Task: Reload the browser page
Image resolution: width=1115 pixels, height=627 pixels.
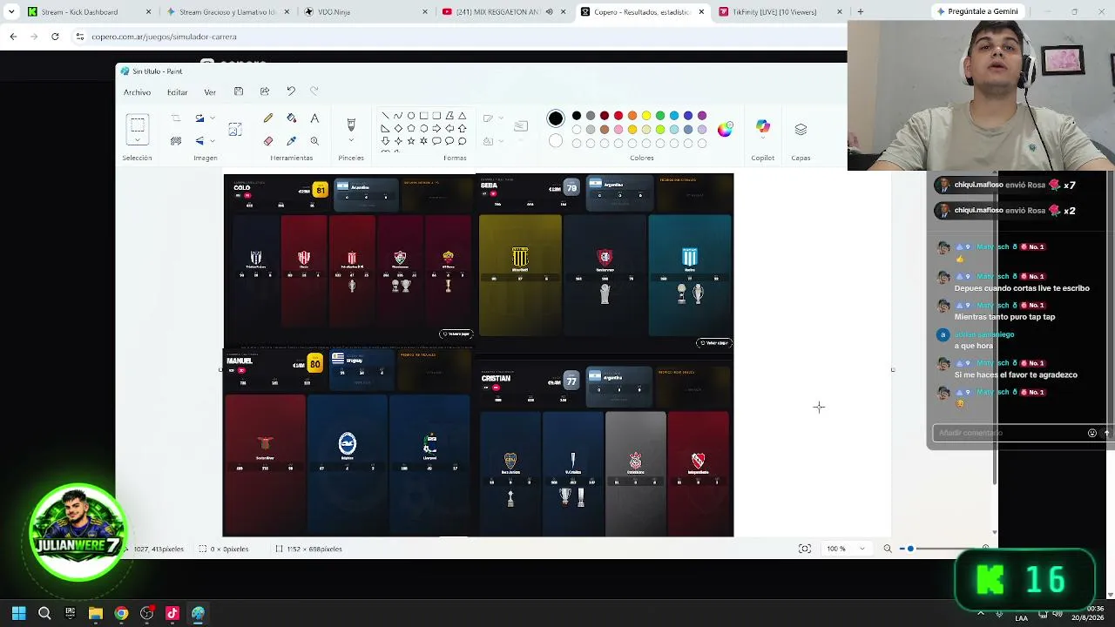Action: tap(55, 37)
